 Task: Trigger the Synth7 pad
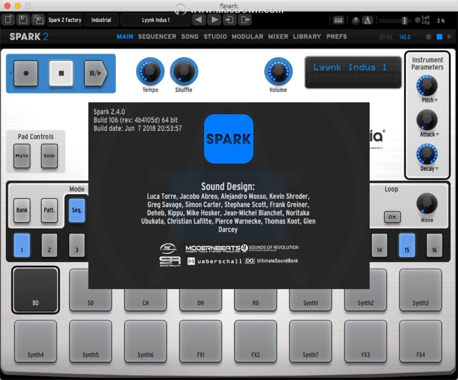(311, 342)
